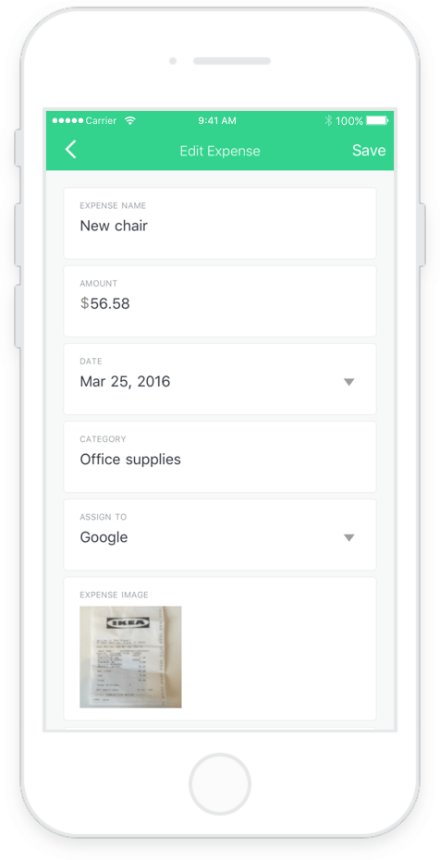Tap the back arrow icon
Viewport: 440px width, 860px height.
70,149
